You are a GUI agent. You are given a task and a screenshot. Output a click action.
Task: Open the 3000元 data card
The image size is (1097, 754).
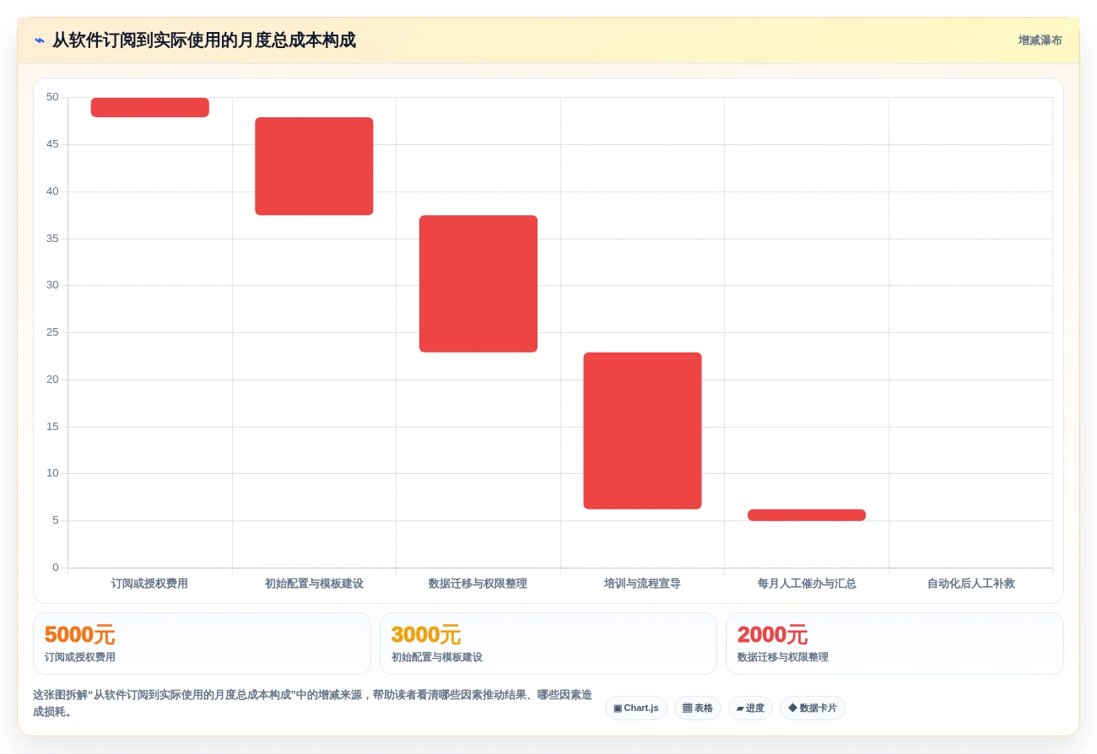548,644
